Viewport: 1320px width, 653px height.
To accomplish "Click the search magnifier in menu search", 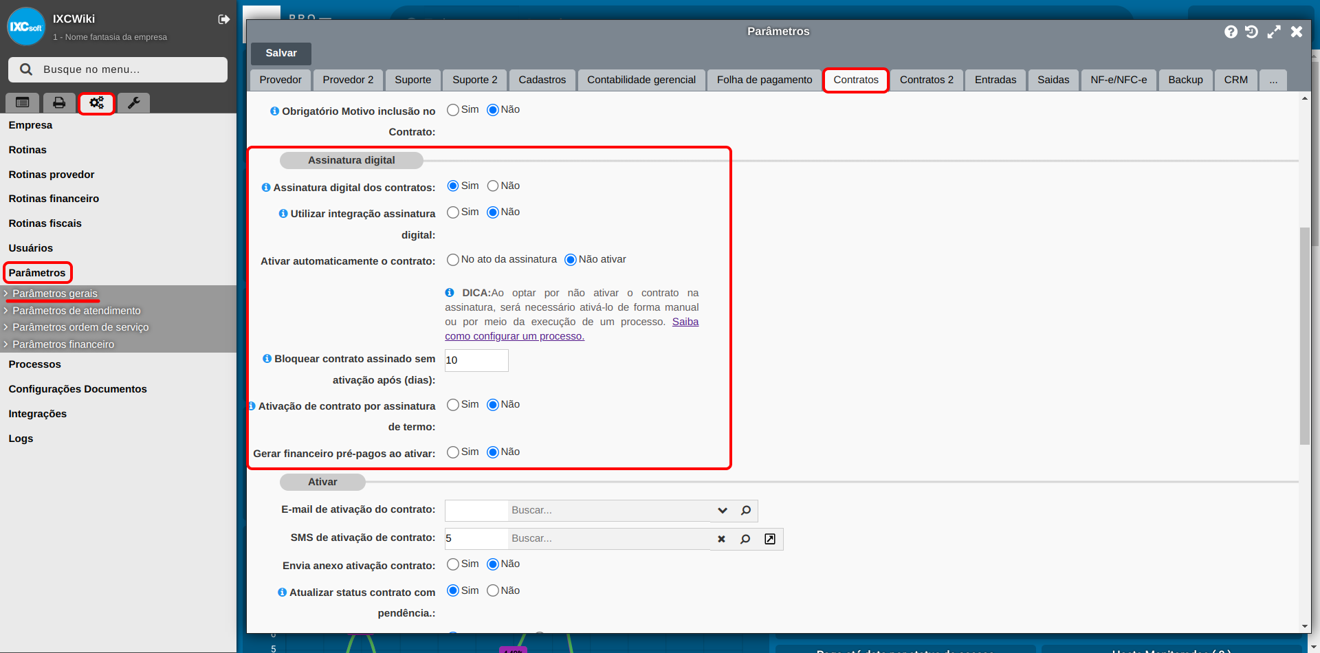I will click(26, 69).
